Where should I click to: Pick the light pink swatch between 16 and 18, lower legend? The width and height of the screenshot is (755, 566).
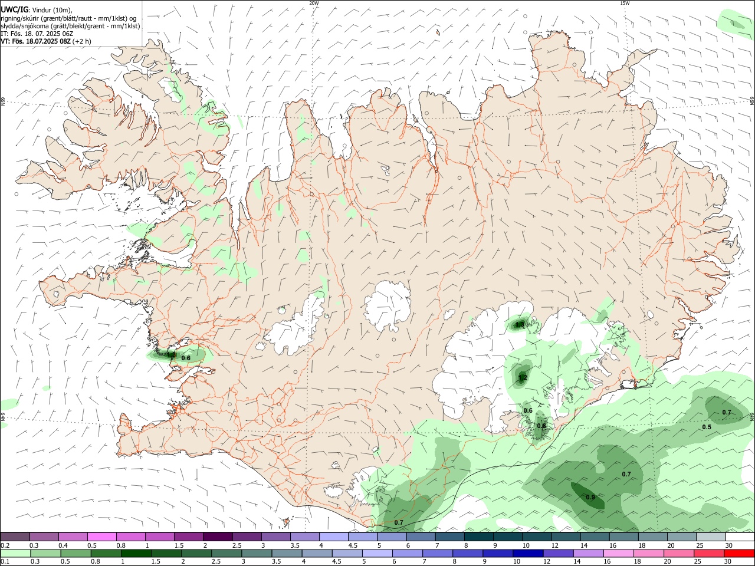[x=619, y=553]
